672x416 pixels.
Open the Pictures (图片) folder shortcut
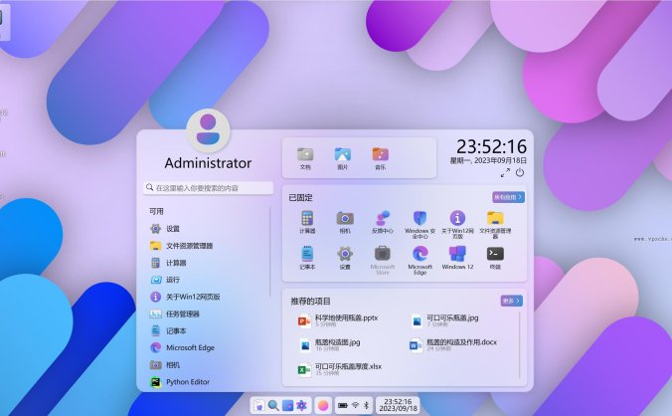click(x=342, y=158)
